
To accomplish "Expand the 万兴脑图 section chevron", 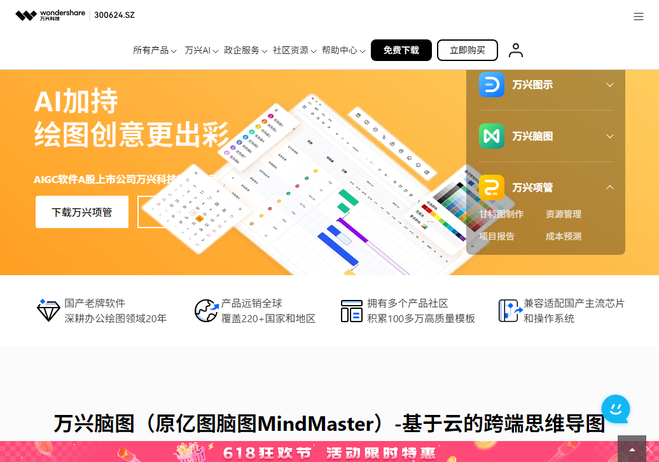I will pos(610,136).
